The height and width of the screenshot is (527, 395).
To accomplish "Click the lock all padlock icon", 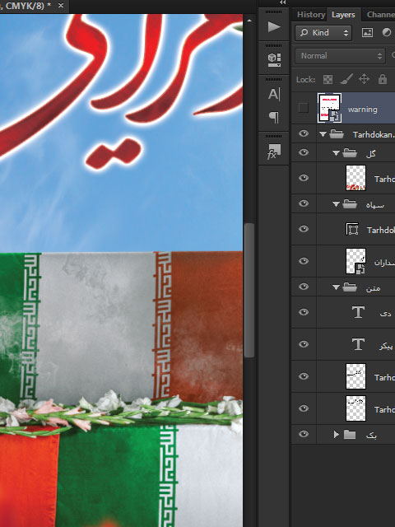I will [382, 79].
